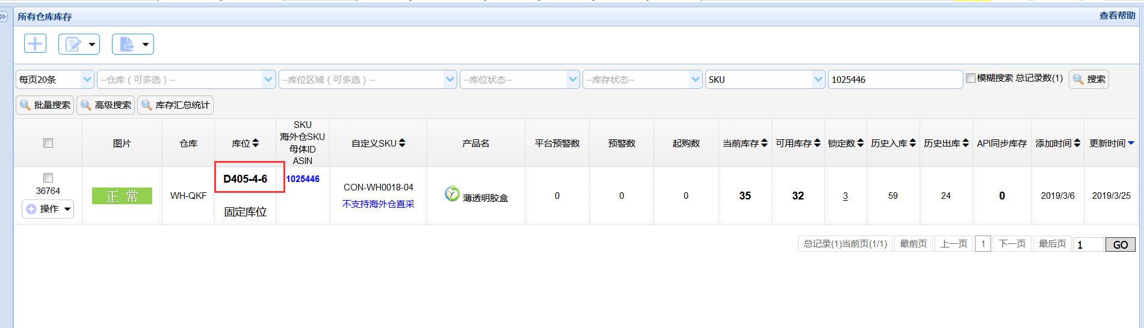Click custom SKU CON-WH0018-04
The image size is (1144, 328).
(x=379, y=187)
